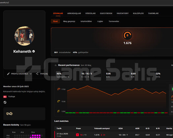The height and width of the screenshot is (138, 173).
Task: Click the 861 müsabakalar stat
Action: point(63,52)
